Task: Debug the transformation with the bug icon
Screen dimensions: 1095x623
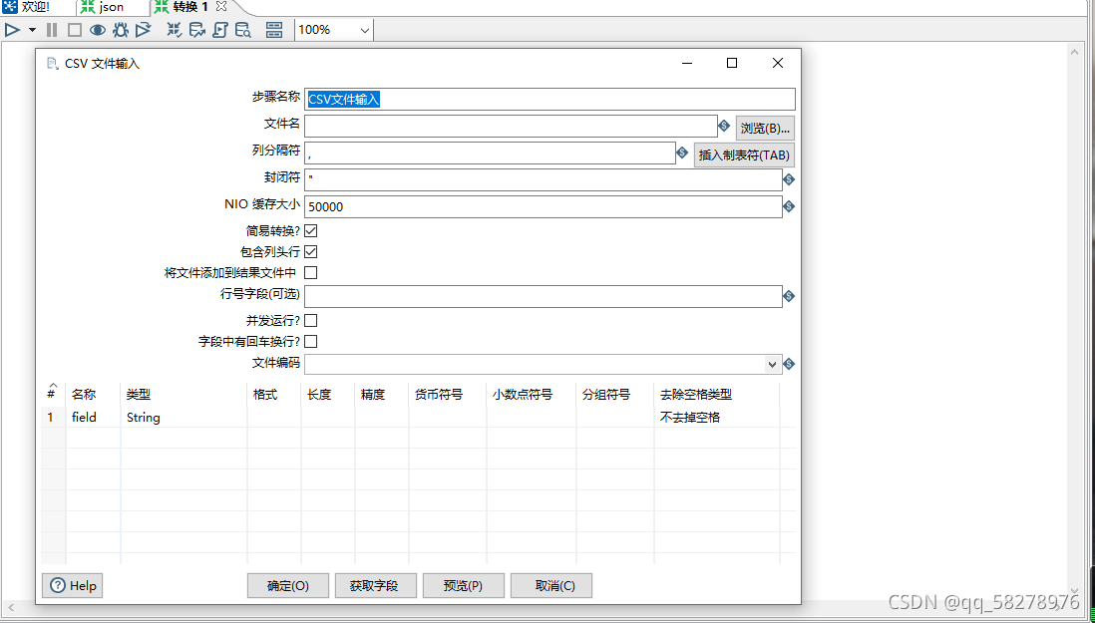Action: (121, 29)
